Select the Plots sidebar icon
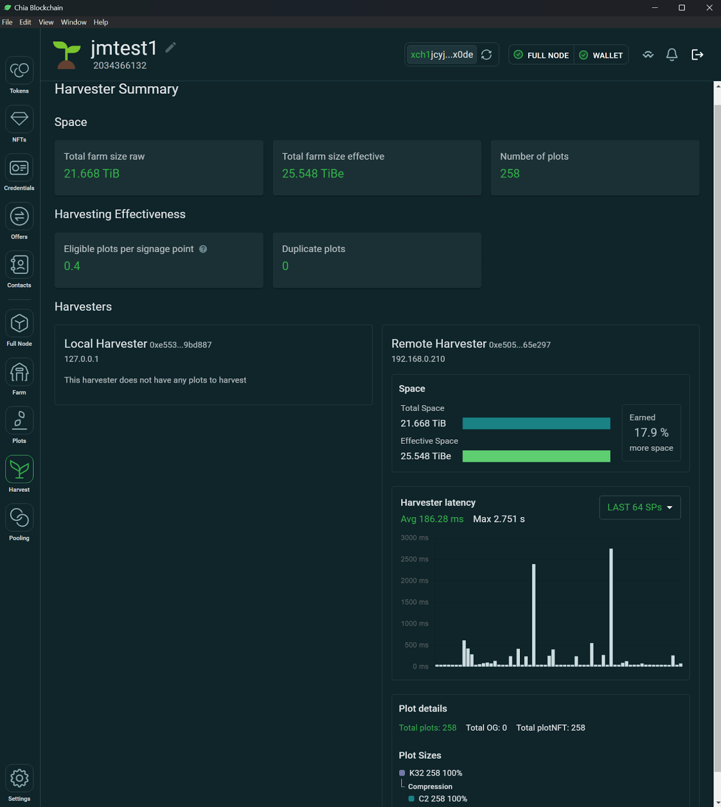This screenshot has width=721, height=807. (19, 421)
